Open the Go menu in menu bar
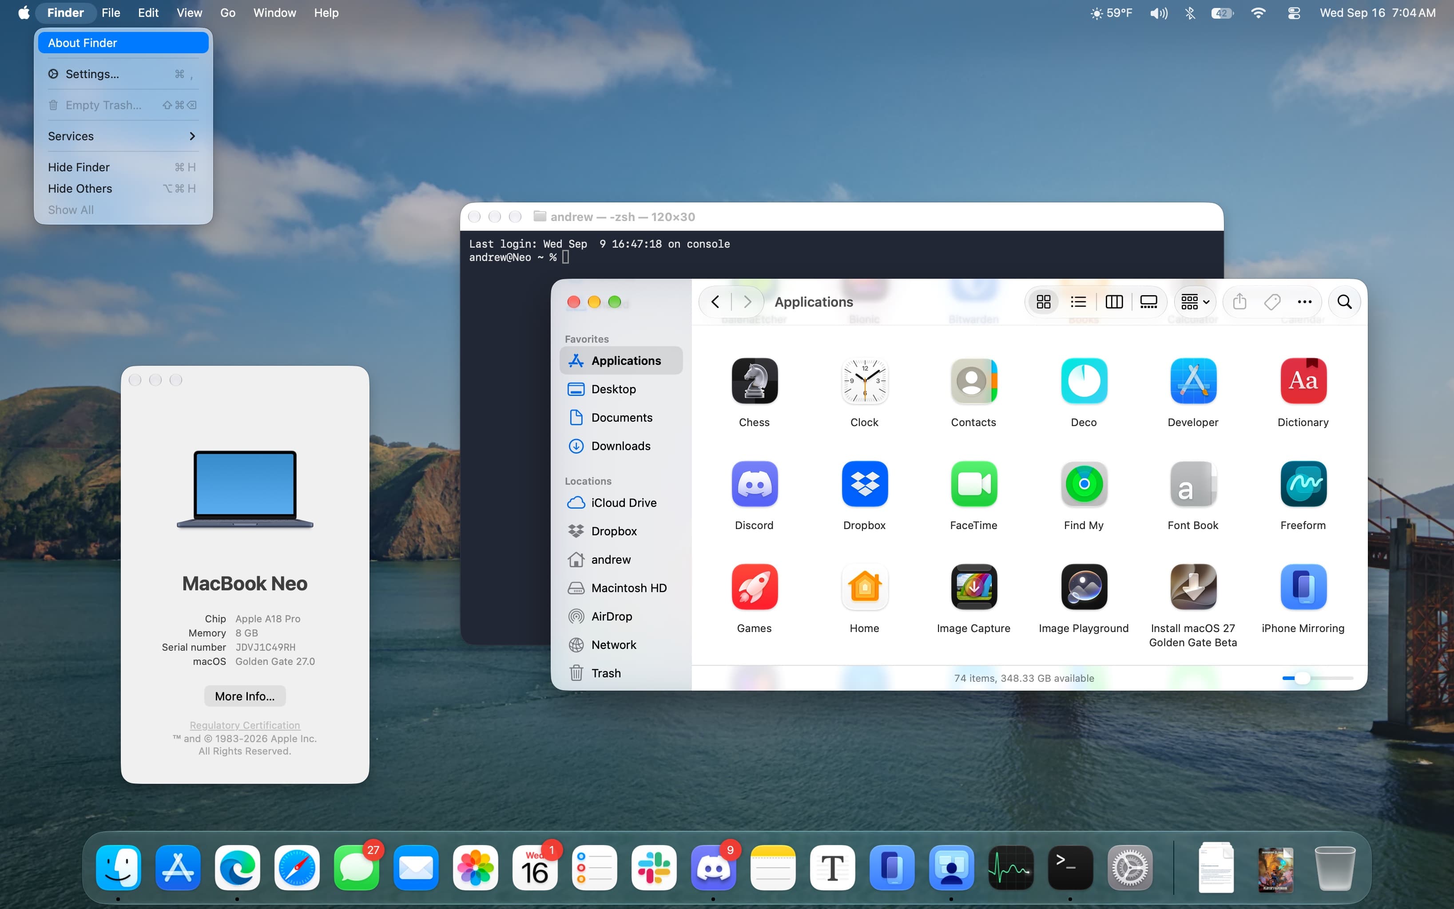The height and width of the screenshot is (909, 1454). 227,12
